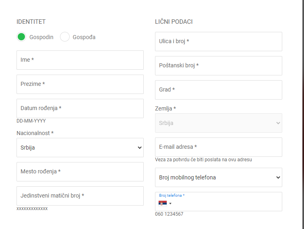304x229 pixels.
Task: Click the Jedinstveni matični broj field
Action: tap(80, 196)
